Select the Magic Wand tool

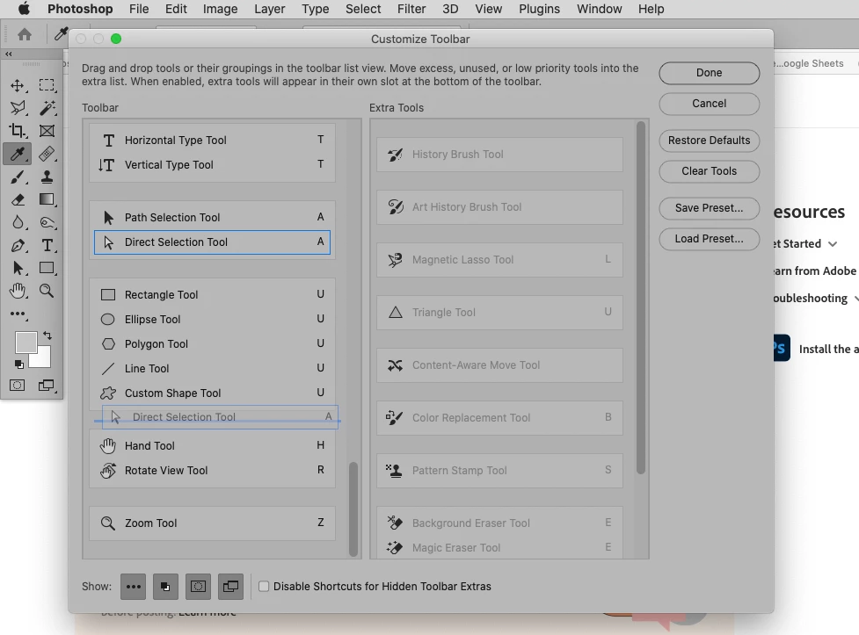click(47, 108)
